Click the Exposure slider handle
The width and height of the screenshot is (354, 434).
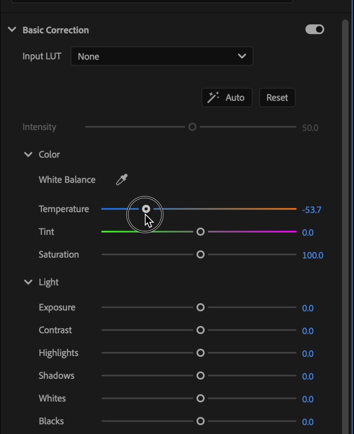pos(201,307)
